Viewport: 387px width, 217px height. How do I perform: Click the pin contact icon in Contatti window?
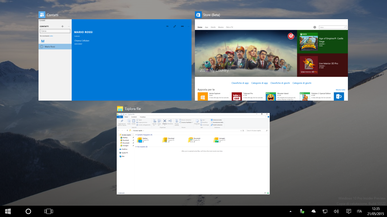(x=167, y=26)
